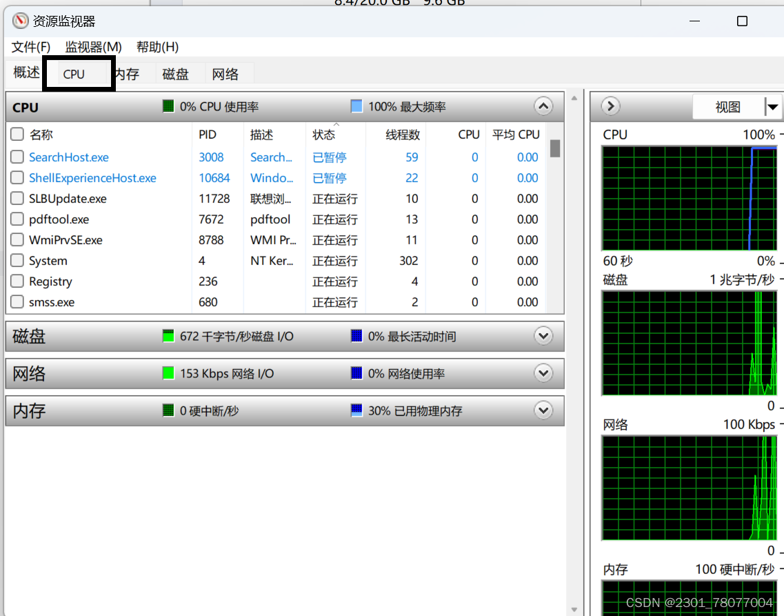Sort by the 线程数 column header

click(403, 134)
